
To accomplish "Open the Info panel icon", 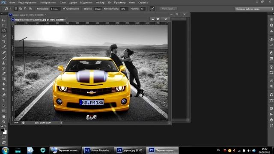I will [x=271, y=25].
